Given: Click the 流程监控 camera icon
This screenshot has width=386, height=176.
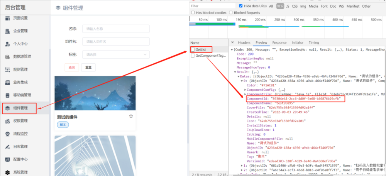Looking at the screenshot, I should (8, 134).
